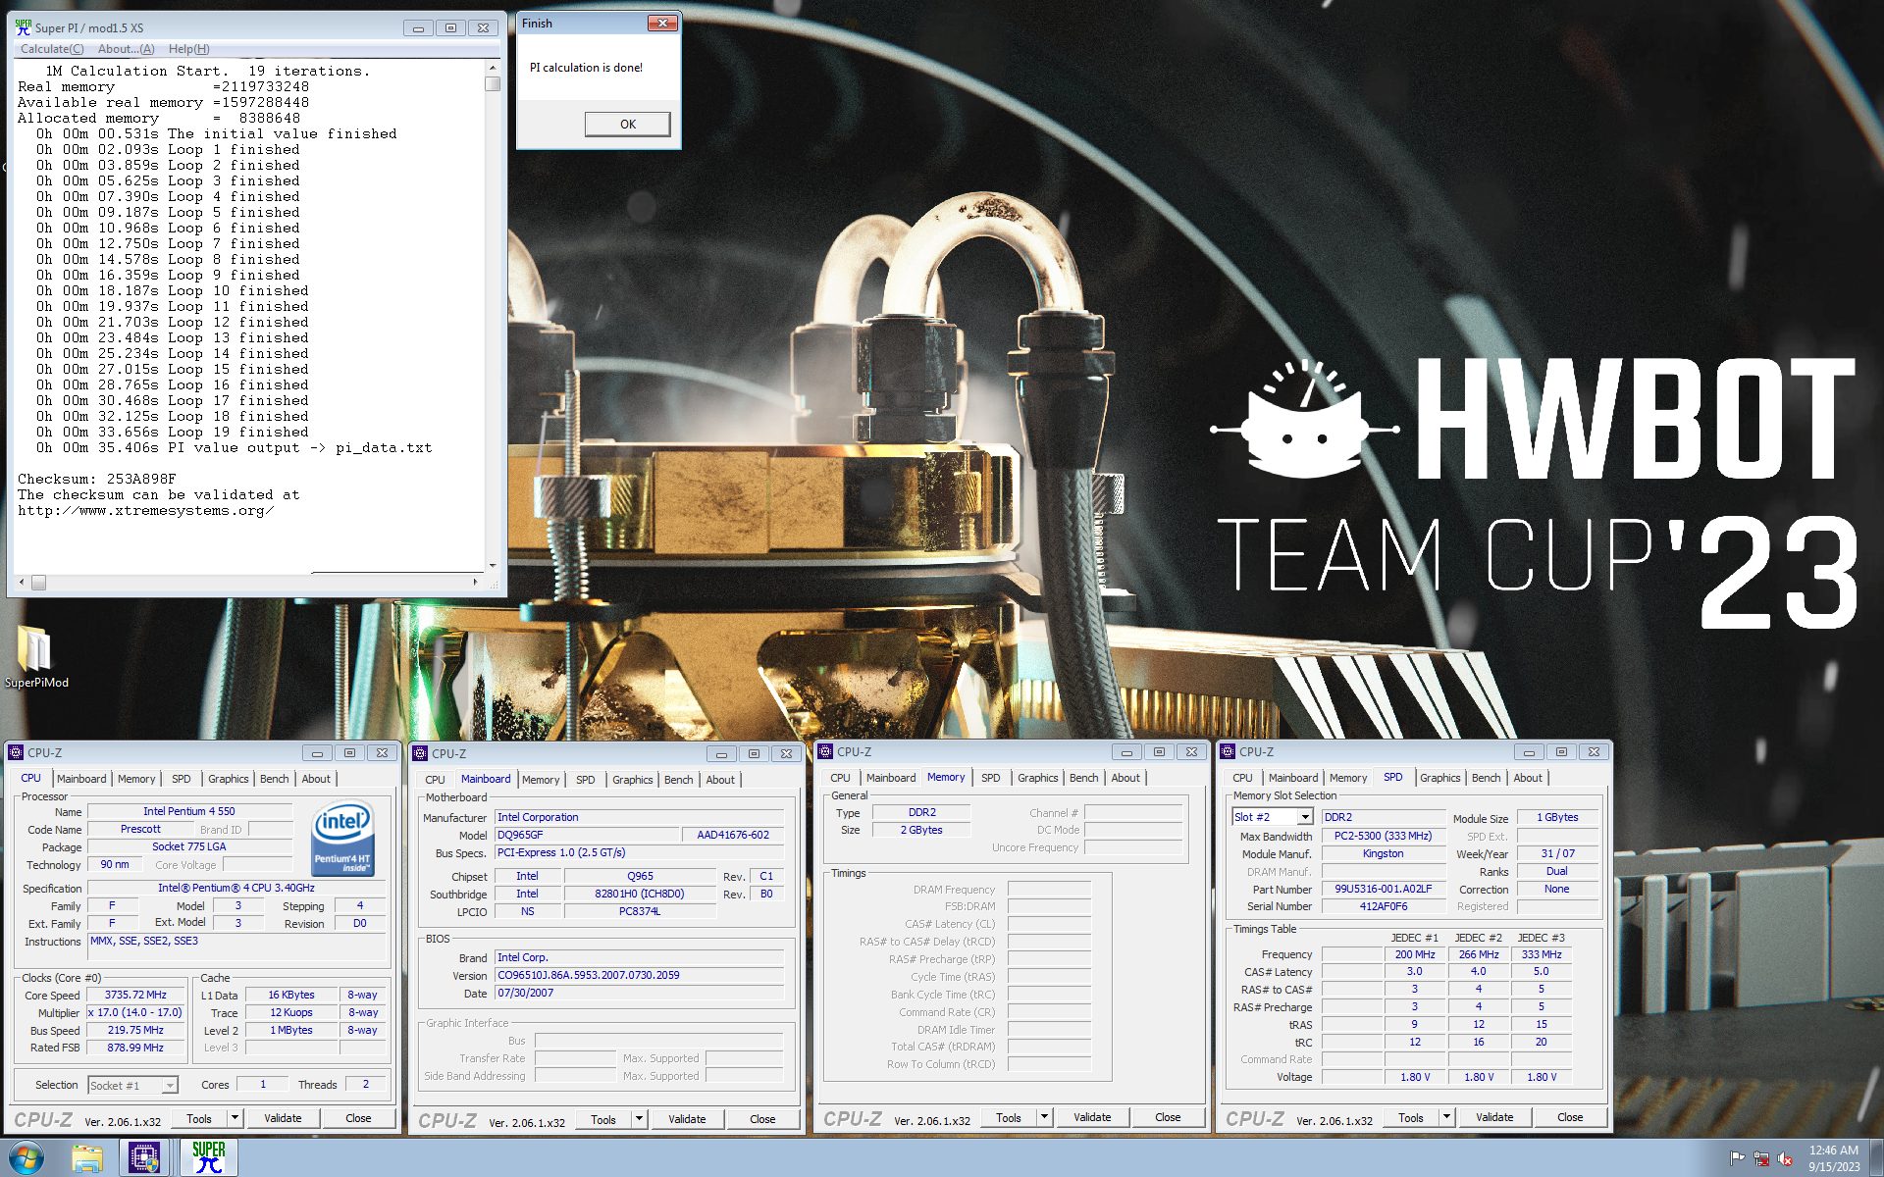Click Validate in CPU-Z CPU window

[283, 1118]
